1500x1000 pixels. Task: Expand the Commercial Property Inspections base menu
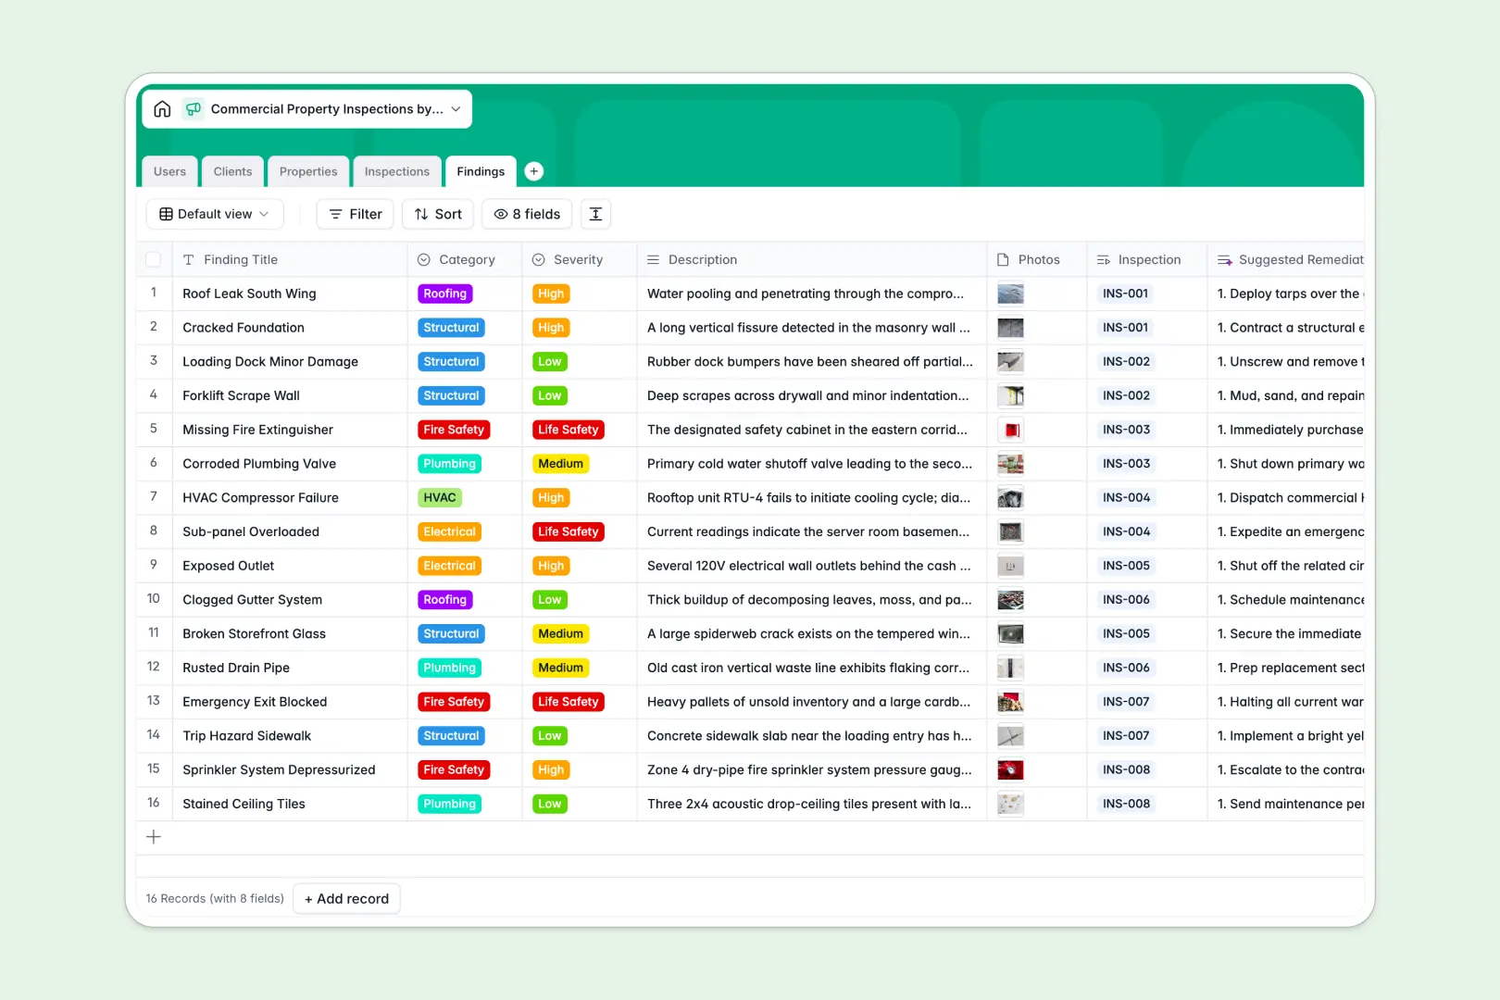click(456, 109)
